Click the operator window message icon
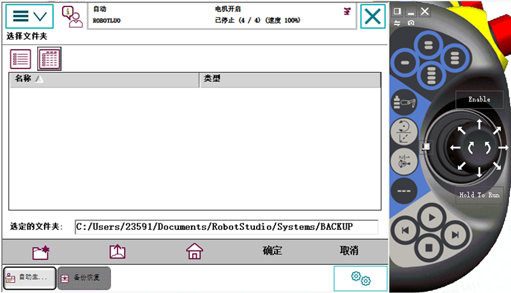This screenshot has width=511, height=293. point(72,15)
